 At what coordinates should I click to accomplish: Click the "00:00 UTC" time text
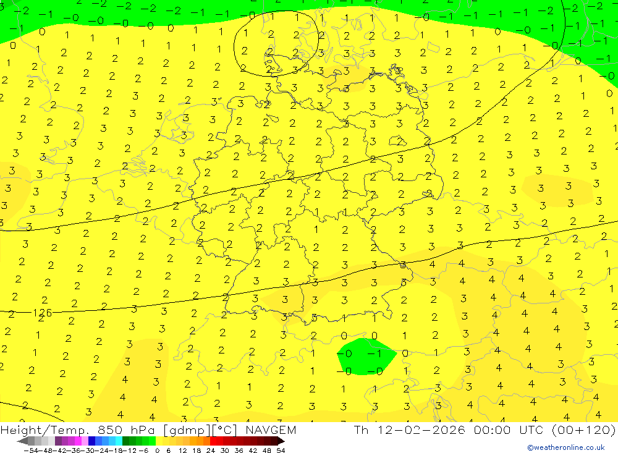(x=509, y=430)
